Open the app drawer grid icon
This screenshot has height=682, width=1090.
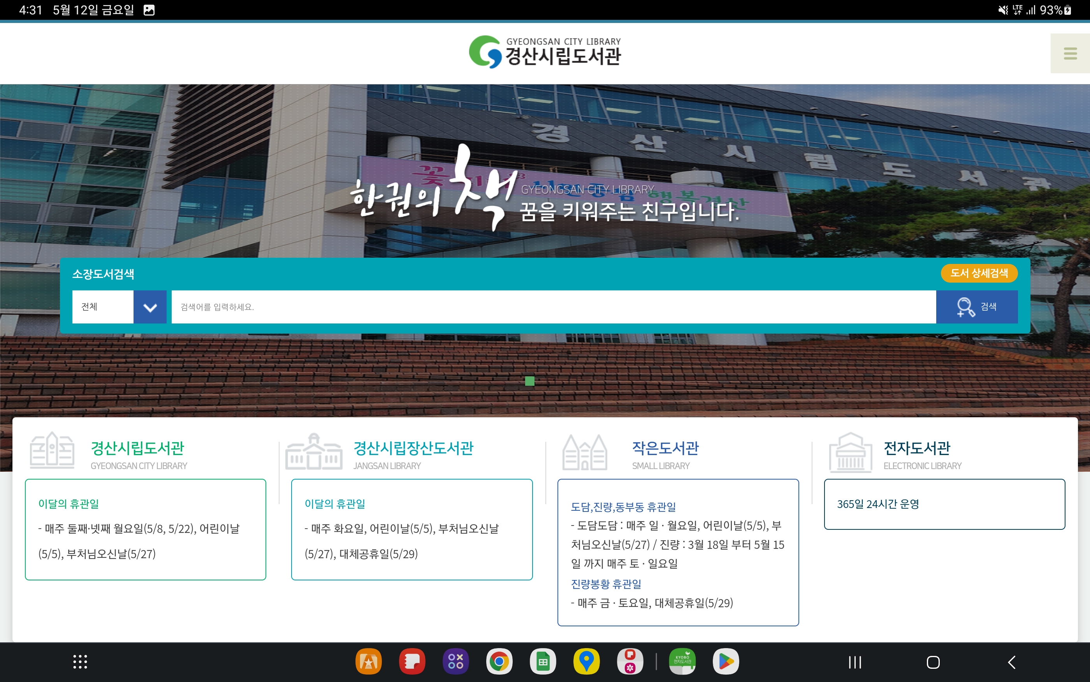[80, 662]
